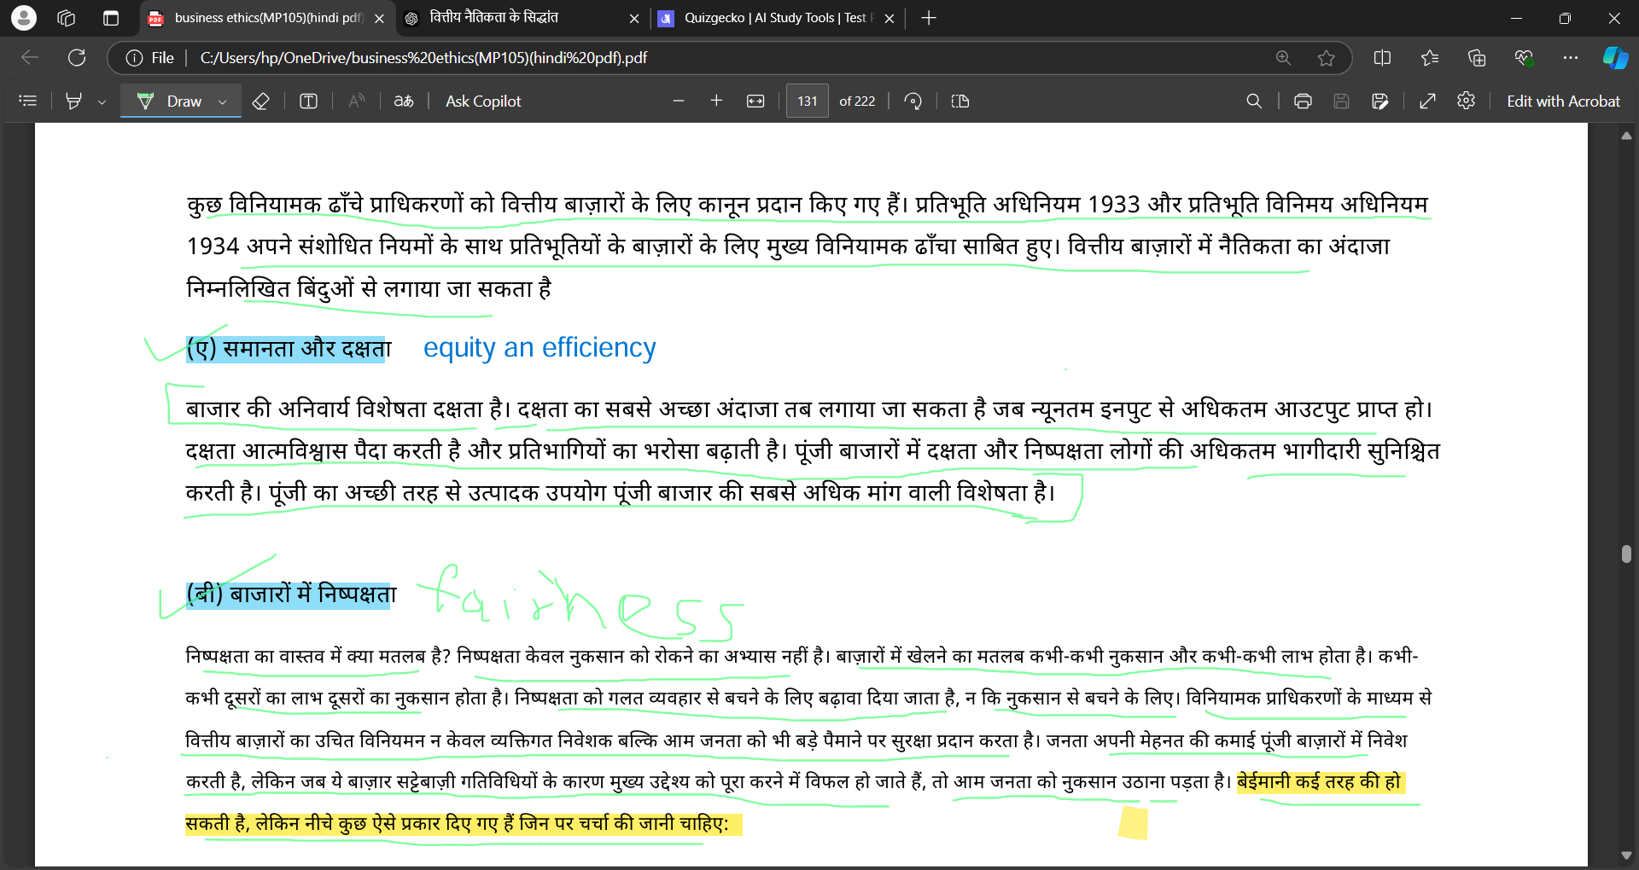Click the Translate icon
Viewport: 1639px width, 870px height.
click(404, 101)
